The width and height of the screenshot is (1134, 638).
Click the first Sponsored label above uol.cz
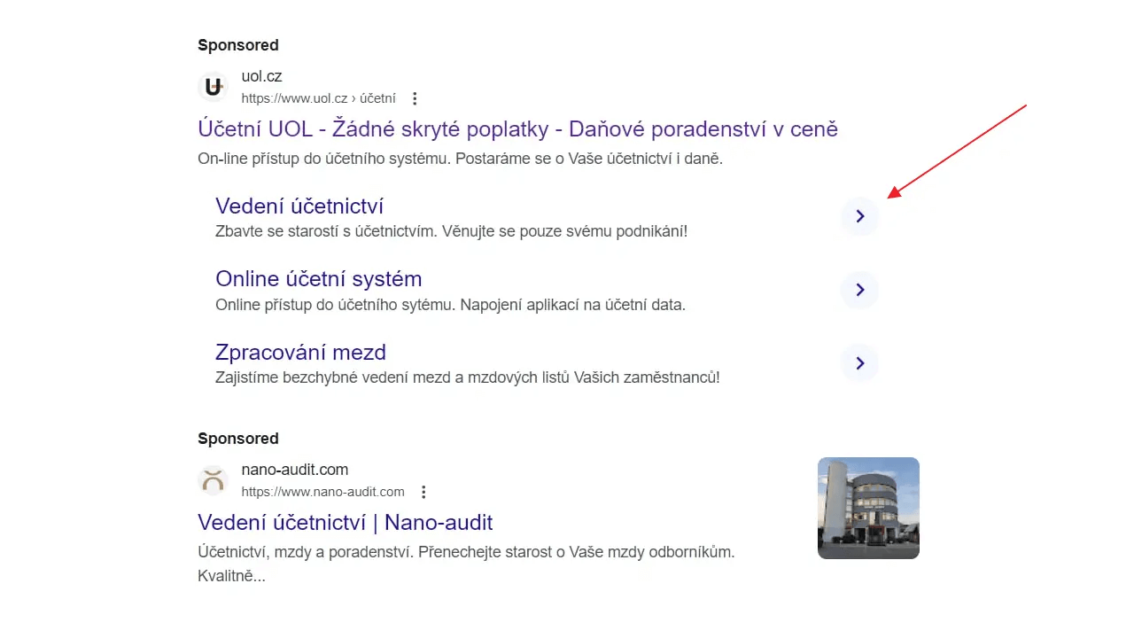[x=237, y=45]
